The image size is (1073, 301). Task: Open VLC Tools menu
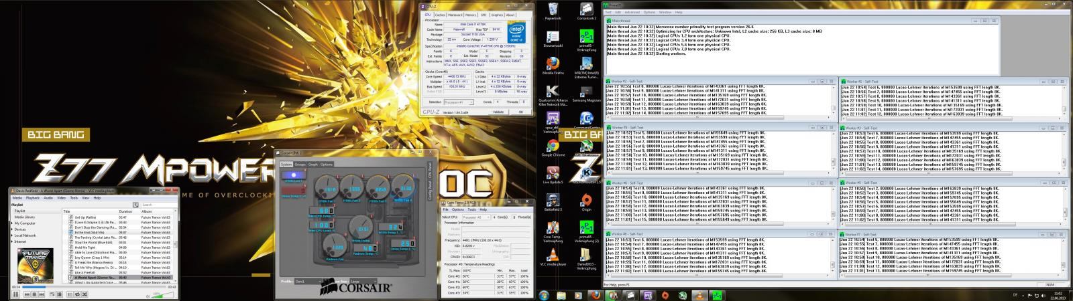click(x=74, y=198)
